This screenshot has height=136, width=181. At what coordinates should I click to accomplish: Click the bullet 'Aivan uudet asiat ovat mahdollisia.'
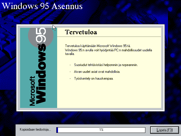click(x=97, y=72)
